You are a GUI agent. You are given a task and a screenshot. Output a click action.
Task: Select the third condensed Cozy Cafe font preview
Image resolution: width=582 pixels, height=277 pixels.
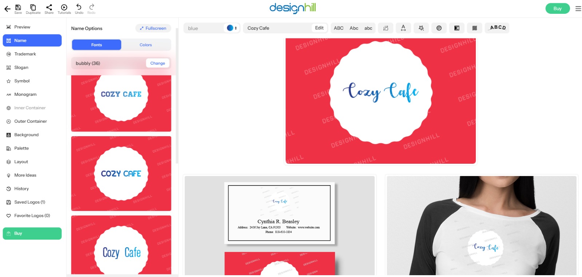pos(121,245)
